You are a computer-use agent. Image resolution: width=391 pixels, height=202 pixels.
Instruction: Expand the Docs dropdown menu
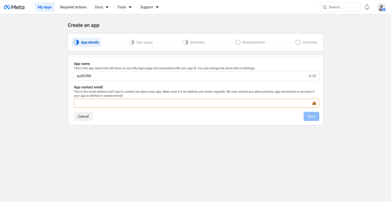[102, 7]
